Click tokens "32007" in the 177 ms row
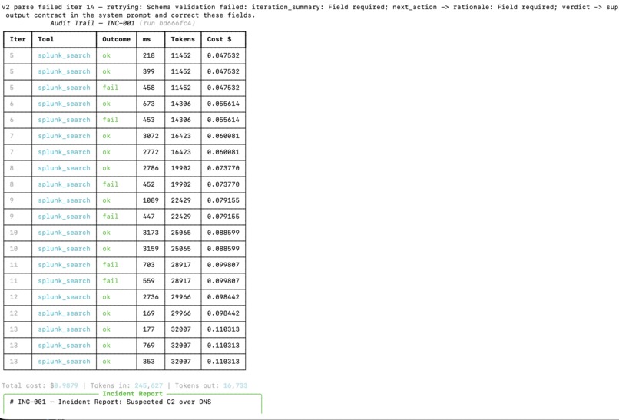This screenshot has width=619, height=420. [x=180, y=329]
